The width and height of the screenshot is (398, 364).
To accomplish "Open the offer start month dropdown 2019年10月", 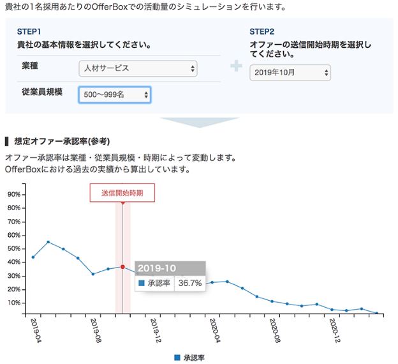I will point(290,73).
